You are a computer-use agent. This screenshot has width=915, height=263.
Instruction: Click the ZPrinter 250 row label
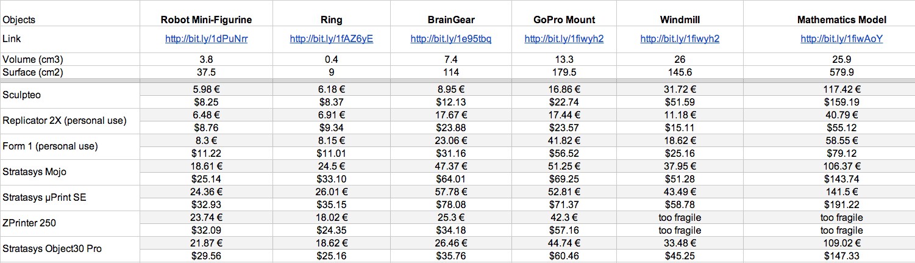(x=29, y=223)
